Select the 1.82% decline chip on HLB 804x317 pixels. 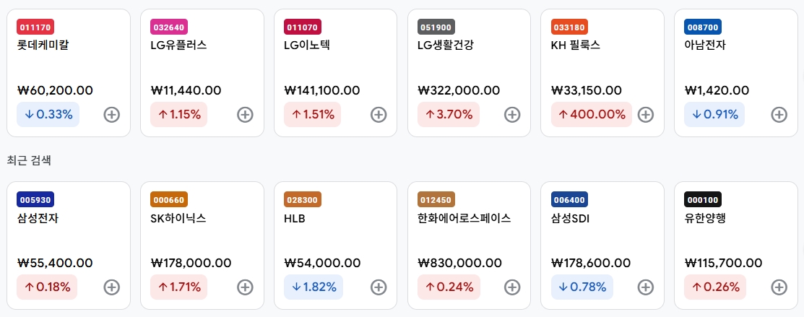click(x=314, y=287)
